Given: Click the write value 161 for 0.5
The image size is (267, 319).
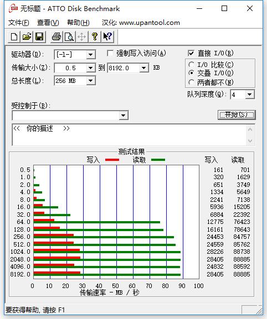Looking at the screenshot, I should [x=218, y=170].
